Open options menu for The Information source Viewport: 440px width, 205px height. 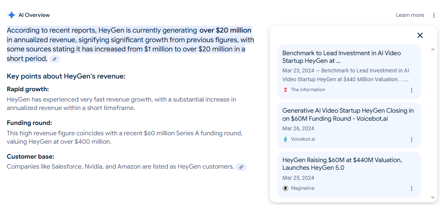point(412,90)
